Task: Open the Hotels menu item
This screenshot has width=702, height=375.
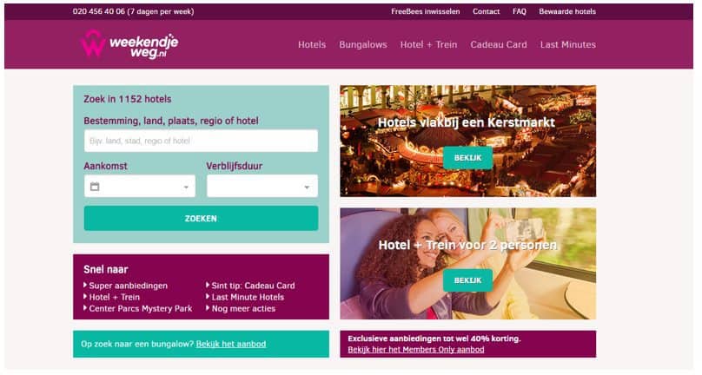Action: click(x=312, y=45)
